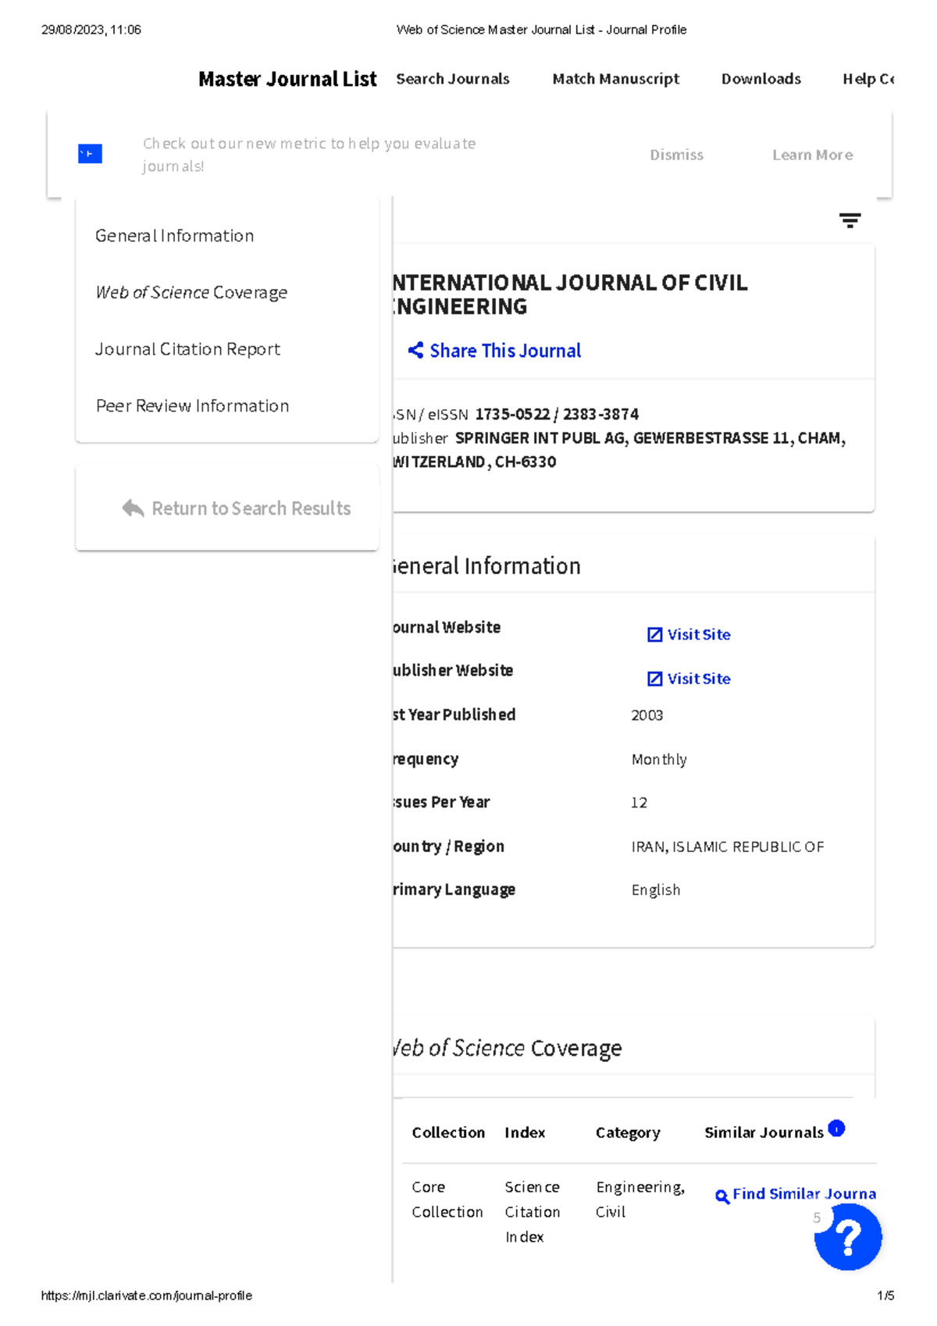Click the journal title International Journal of Civil Engineering

click(x=570, y=294)
